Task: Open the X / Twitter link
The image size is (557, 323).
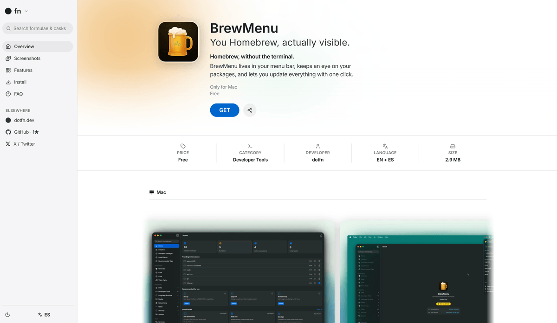Action: pos(38,144)
